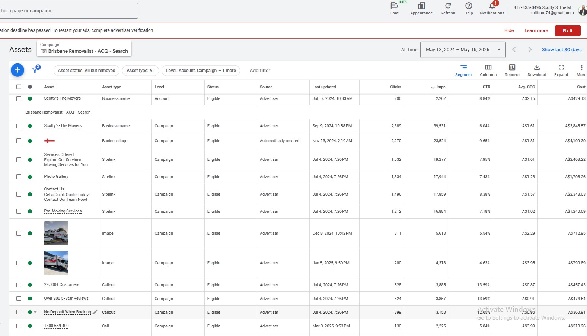Show last 30 days

coord(562,50)
